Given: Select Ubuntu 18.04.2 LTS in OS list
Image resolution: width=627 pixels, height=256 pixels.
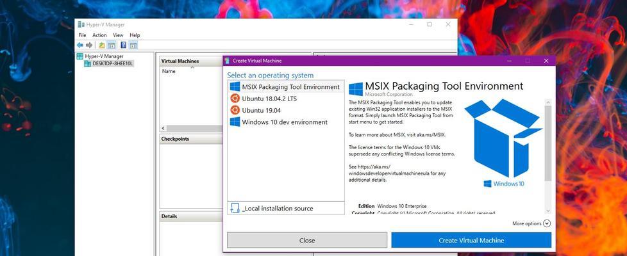Looking at the screenshot, I should (x=285, y=99).
